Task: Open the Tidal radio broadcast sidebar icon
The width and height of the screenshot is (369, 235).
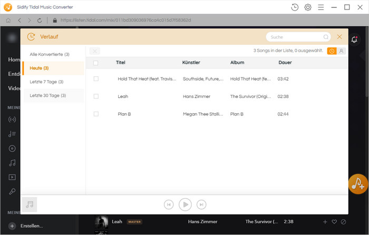Action: pyautogui.click(x=12, y=119)
